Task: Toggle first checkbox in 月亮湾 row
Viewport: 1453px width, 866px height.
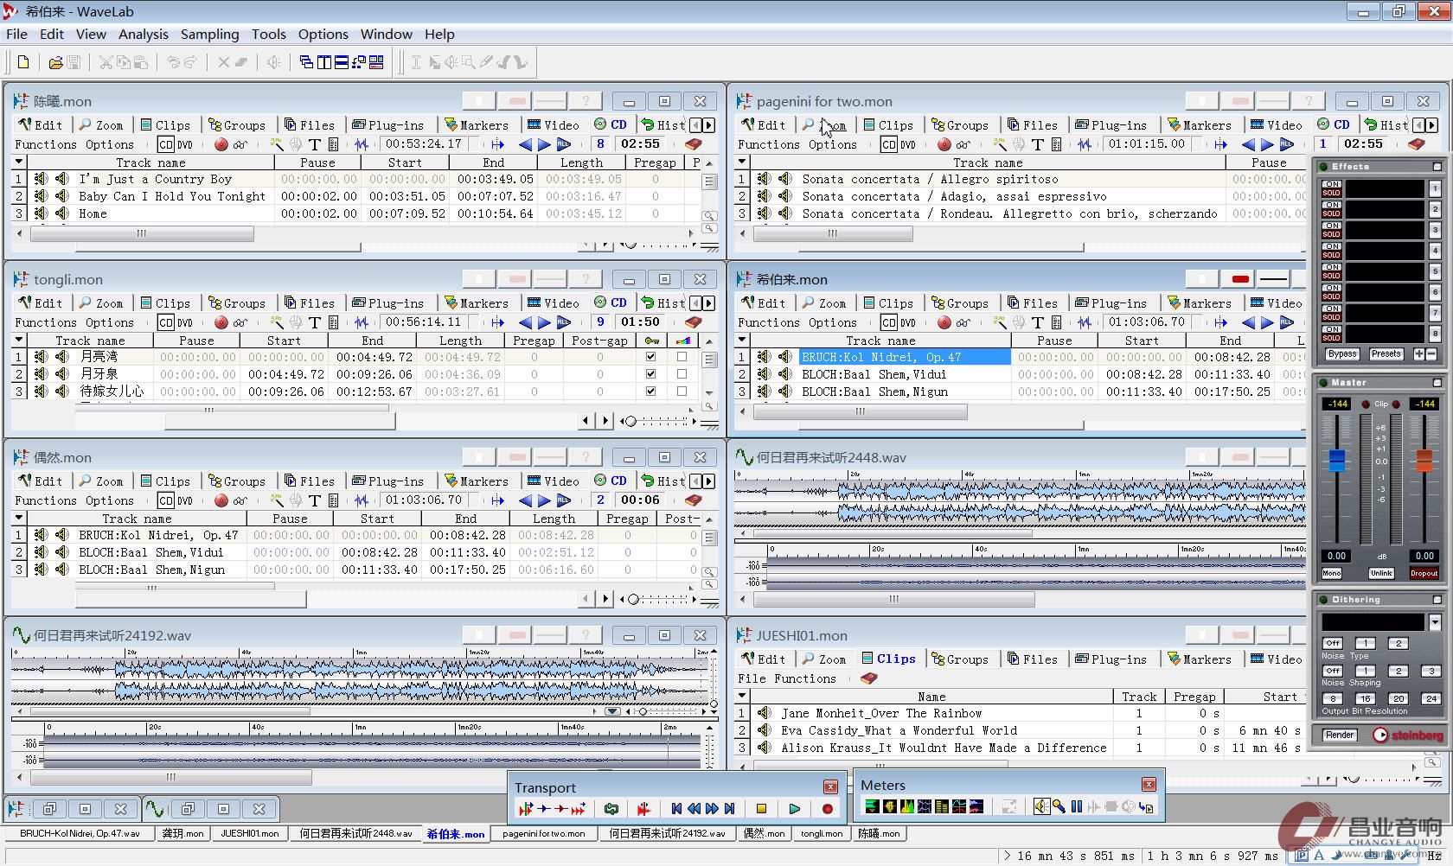Action: (650, 356)
